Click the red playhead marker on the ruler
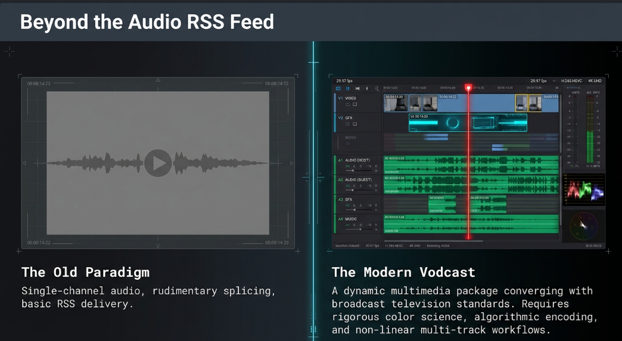622x341 pixels. pyautogui.click(x=468, y=87)
